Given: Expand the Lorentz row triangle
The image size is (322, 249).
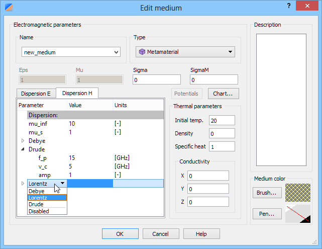Looking at the screenshot, I should pos(23,184).
